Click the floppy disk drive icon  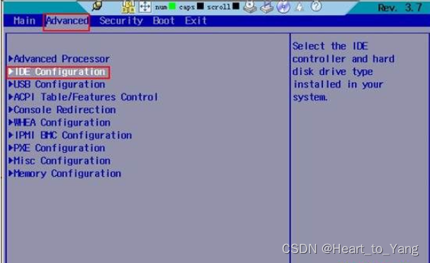coord(250,6)
